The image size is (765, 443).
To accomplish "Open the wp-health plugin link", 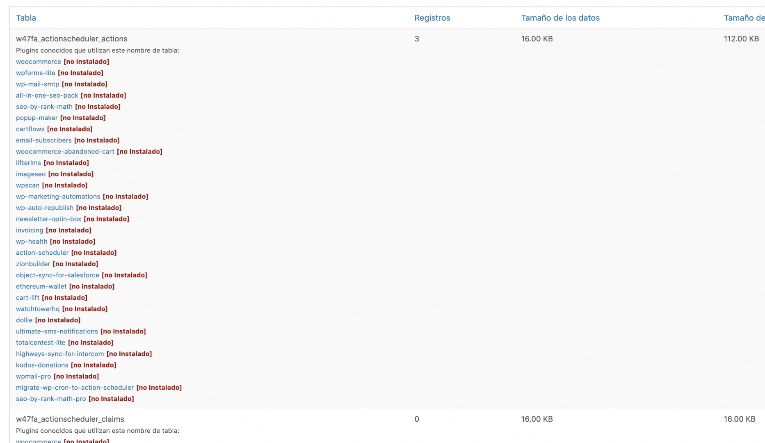I will 32,241.
